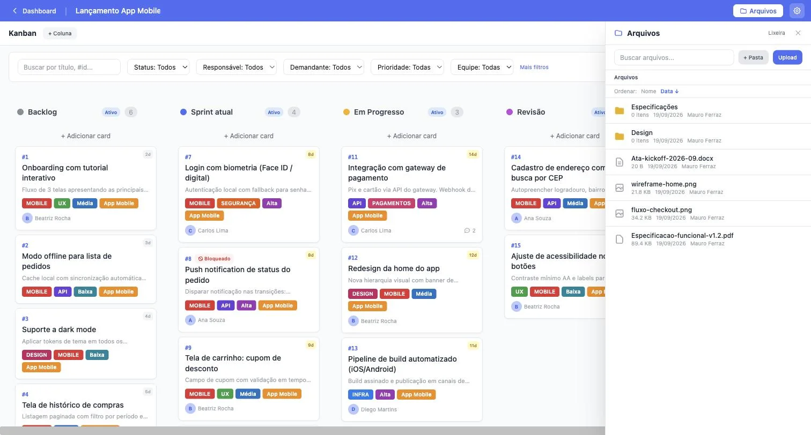Screen dimensions: 811x435
Task: Add a card to the Em Progresso column
Action: coord(412,136)
